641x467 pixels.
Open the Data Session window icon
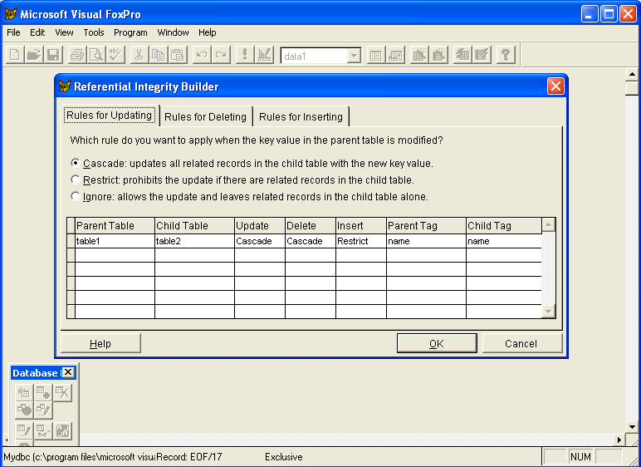pos(394,55)
